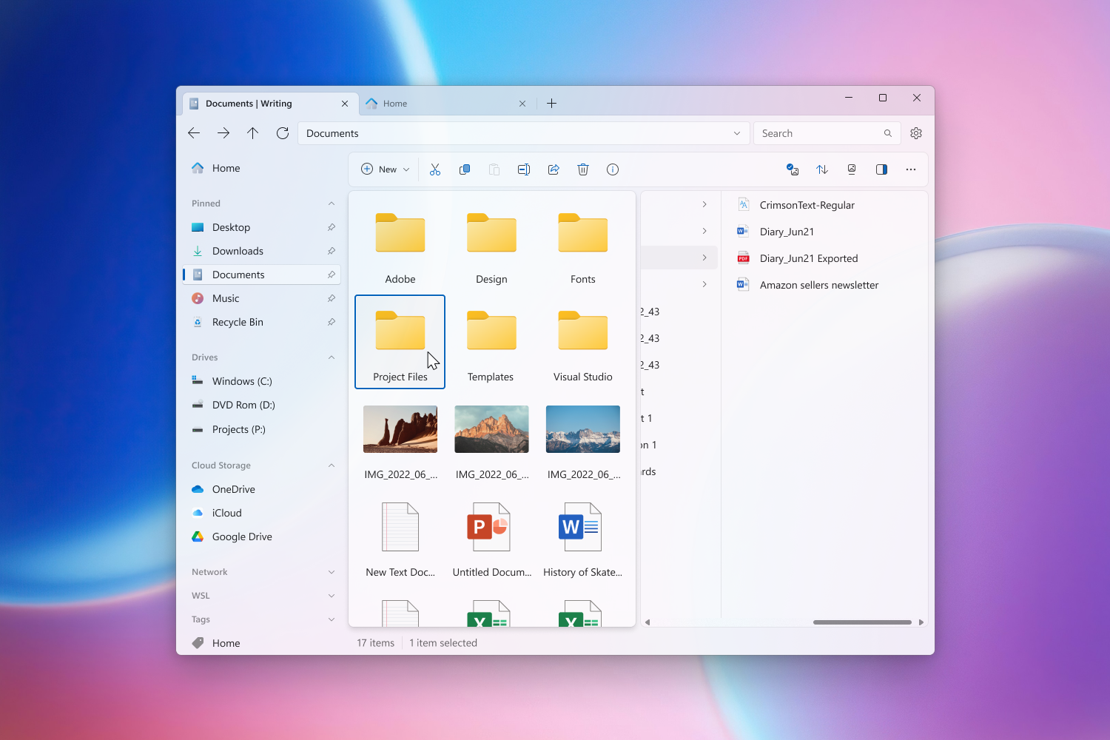Image resolution: width=1110 pixels, height=740 pixels.
Task: Cut the selected Project Files folder
Action: [x=435, y=169]
